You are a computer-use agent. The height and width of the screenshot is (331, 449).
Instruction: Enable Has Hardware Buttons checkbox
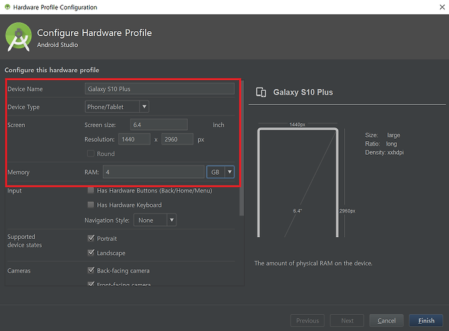[x=91, y=190]
